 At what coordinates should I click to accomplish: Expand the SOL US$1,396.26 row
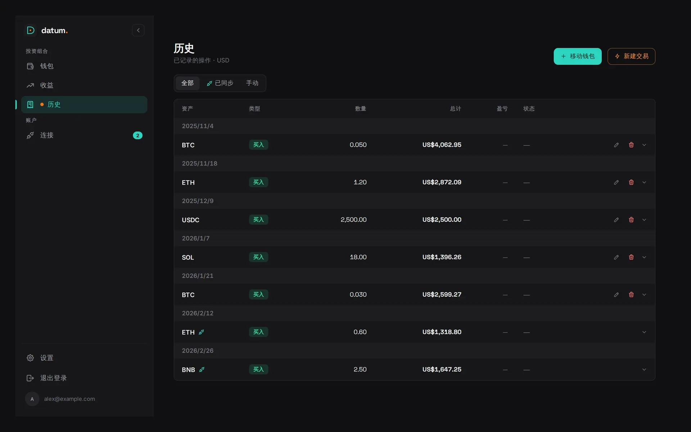click(644, 257)
